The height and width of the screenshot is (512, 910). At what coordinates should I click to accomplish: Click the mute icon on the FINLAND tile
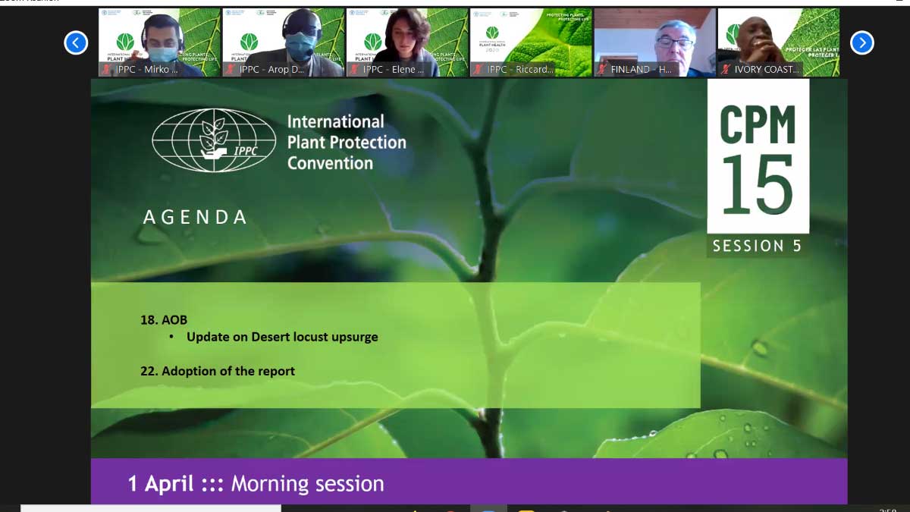601,70
